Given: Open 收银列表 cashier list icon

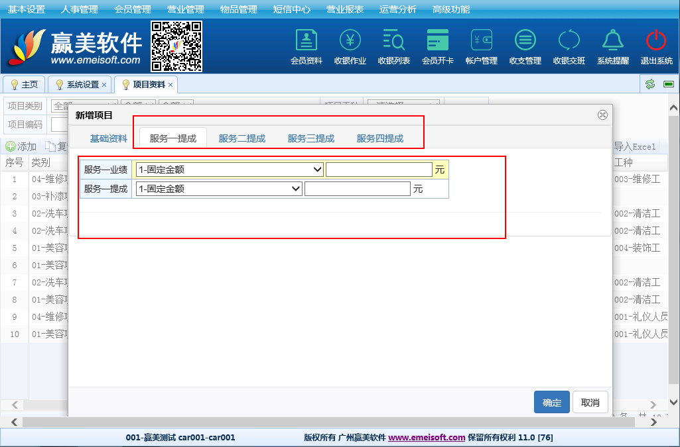Looking at the screenshot, I should tap(393, 41).
